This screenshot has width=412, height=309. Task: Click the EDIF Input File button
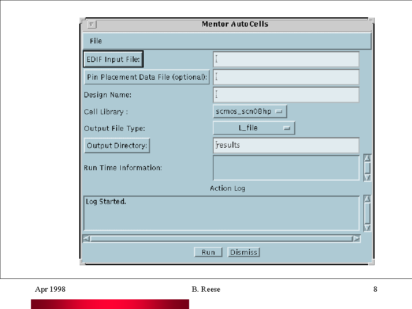(x=113, y=60)
